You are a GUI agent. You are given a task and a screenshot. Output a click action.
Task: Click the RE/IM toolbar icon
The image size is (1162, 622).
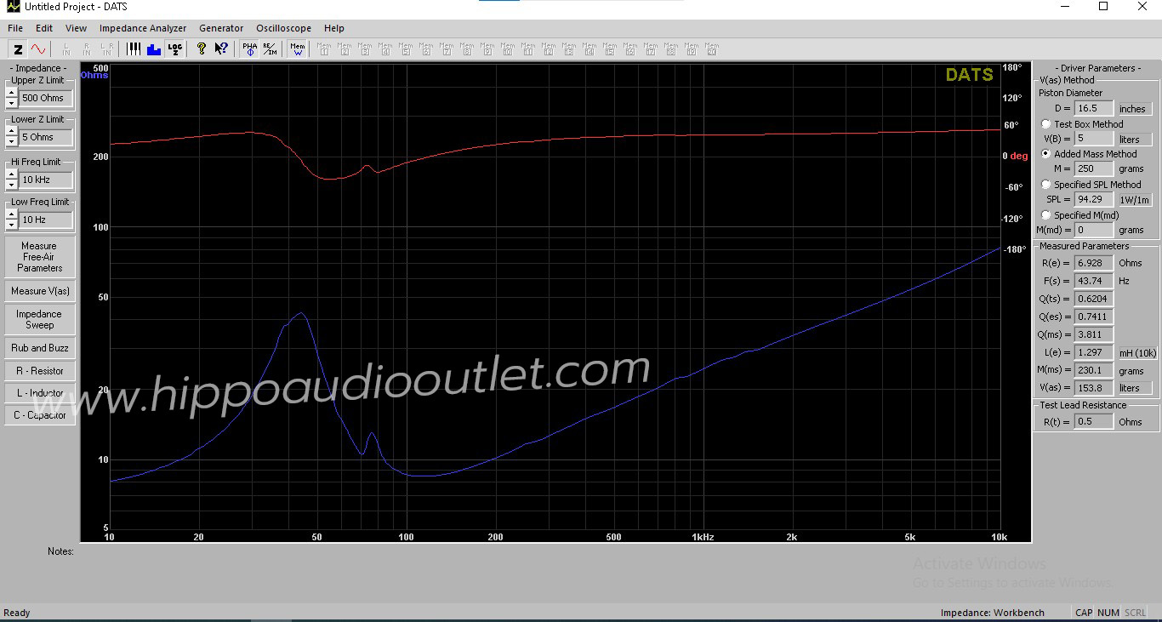pos(269,49)
